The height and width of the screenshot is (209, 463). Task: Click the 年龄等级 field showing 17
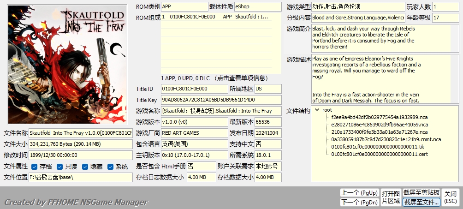(x=446, y=18)
